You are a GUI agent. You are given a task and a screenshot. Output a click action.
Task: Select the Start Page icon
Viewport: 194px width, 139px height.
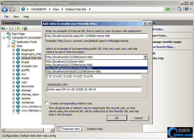click(x=9, y=34)
